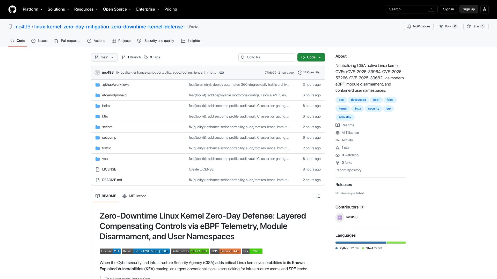Click the Shell segment of language bar
Screen dimensions: 497x279
[x=396, y=243]
